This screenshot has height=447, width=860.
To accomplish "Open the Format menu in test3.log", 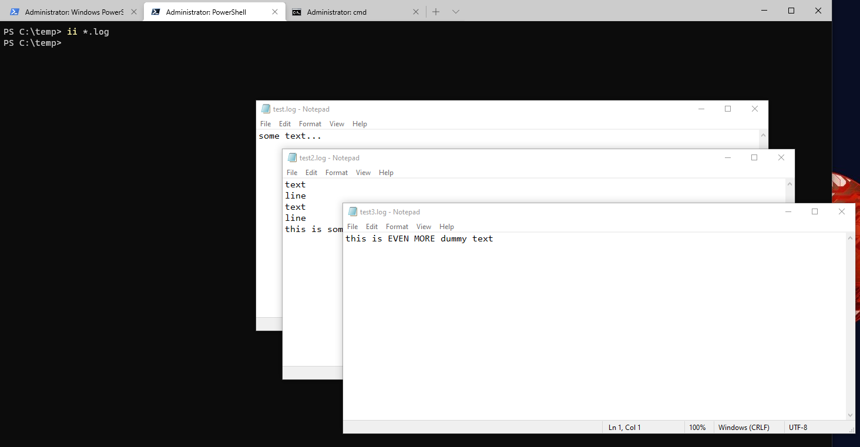I will 397,226.
